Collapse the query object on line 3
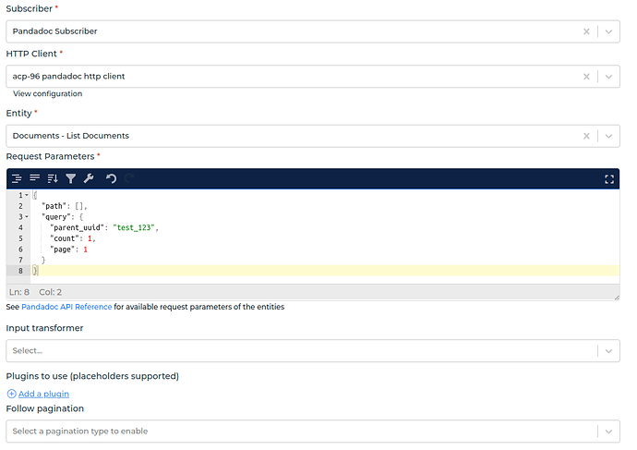The height and width of the screenshot is (450, 637). (27, 216)
